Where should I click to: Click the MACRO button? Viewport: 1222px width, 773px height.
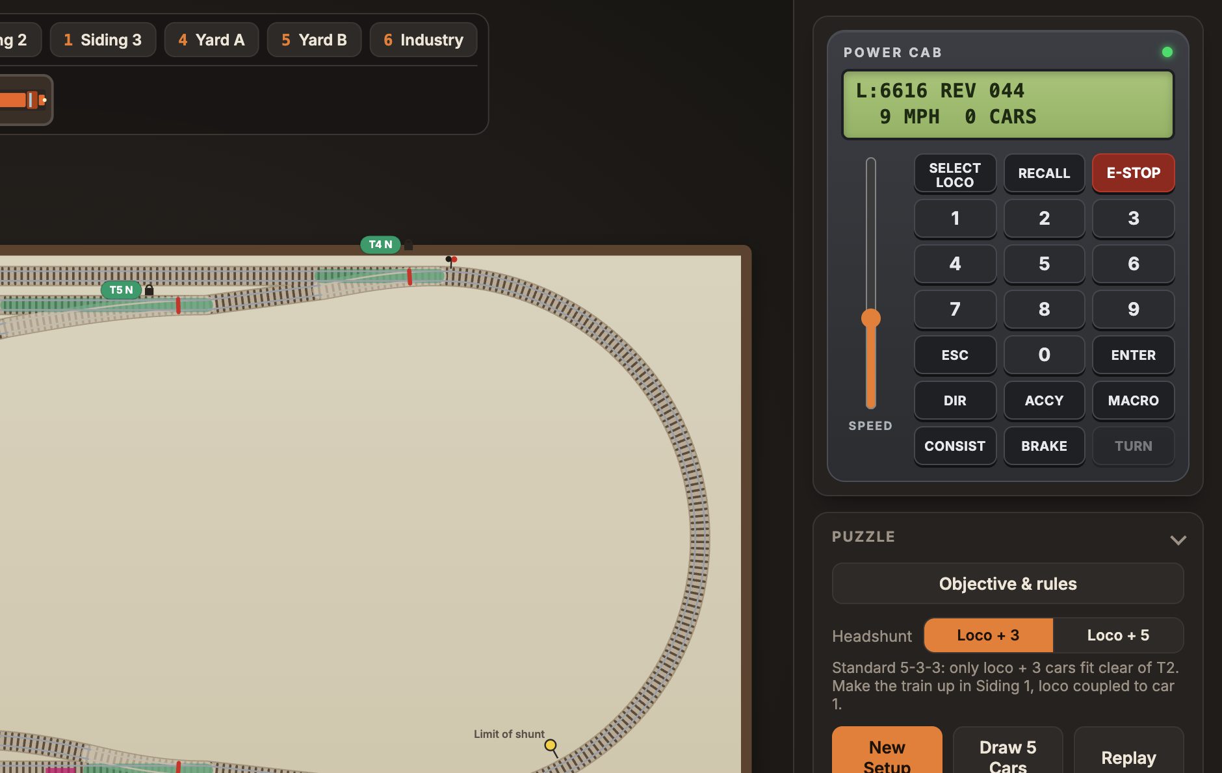pos(1133,400)
